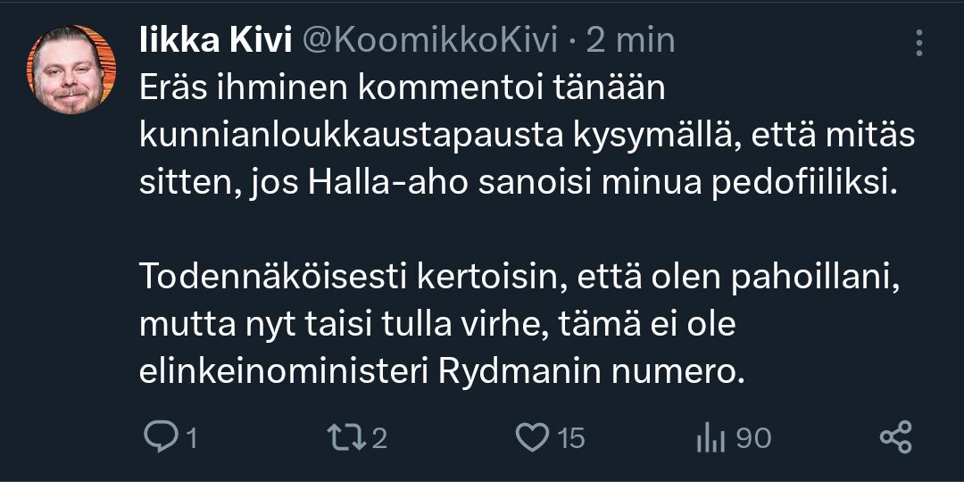
Task: Click the reply count number 1
Action: (x=190, y=438)
